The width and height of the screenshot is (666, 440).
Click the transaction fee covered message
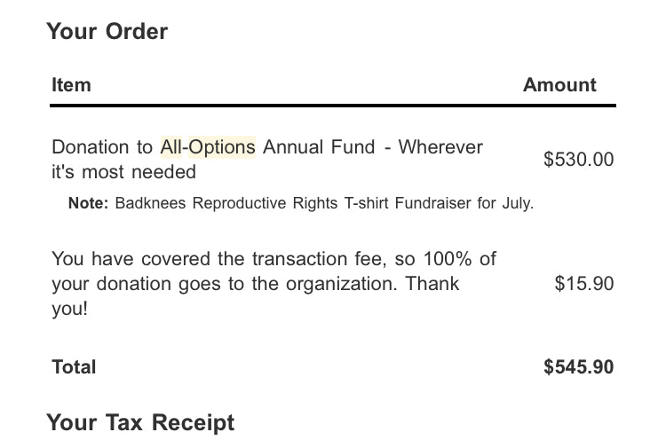click(x=274, y=284)
